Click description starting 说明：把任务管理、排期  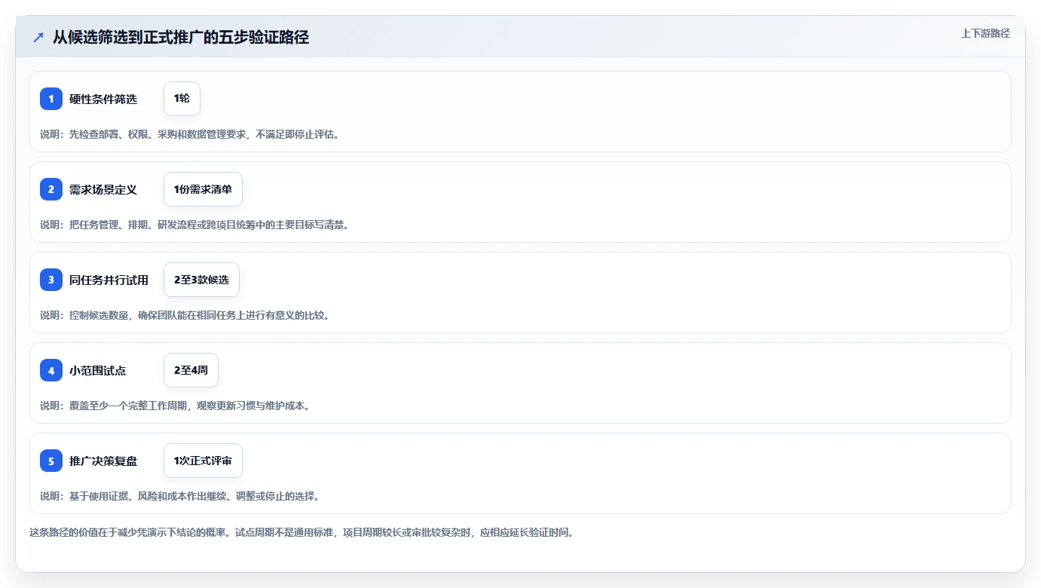click(x=194, y=225)
